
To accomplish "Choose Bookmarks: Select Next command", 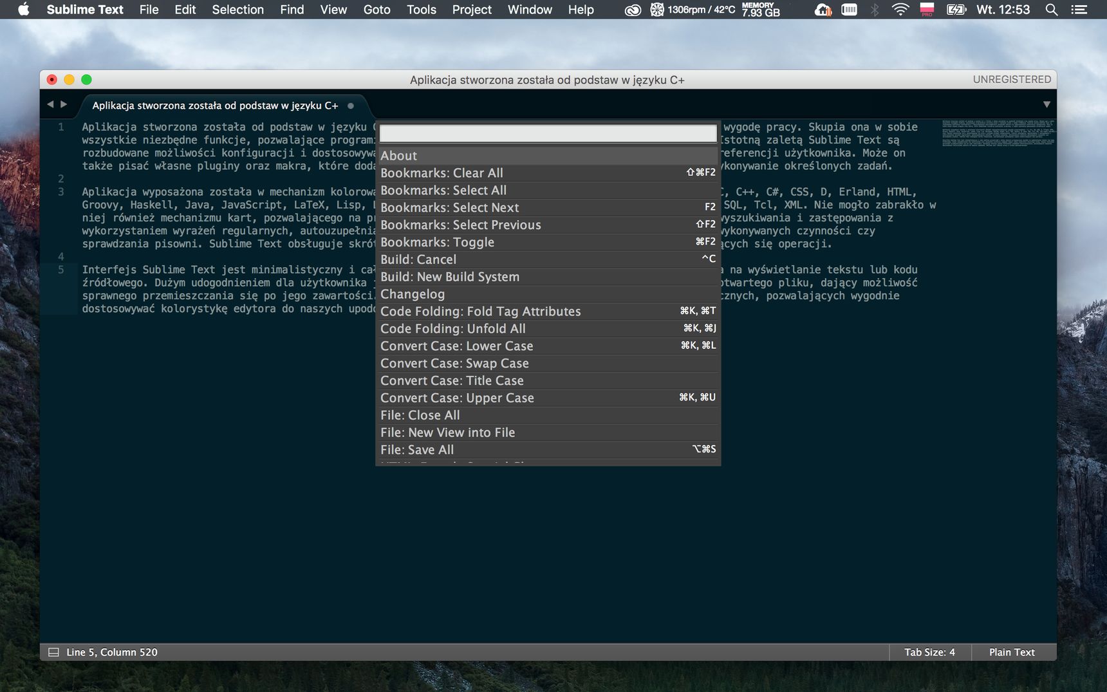I will 548,208.
